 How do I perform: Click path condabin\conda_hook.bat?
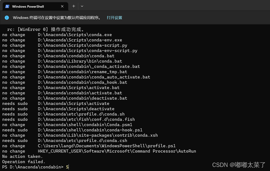tap(82, 83)
